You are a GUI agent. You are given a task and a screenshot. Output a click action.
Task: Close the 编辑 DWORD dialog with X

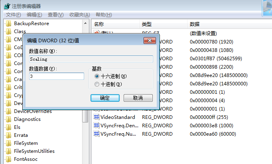(x=150, y=40)
